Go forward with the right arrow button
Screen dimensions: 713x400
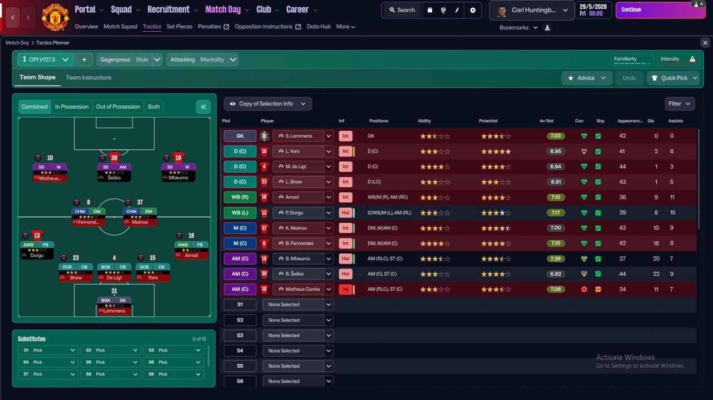point(28,18)
